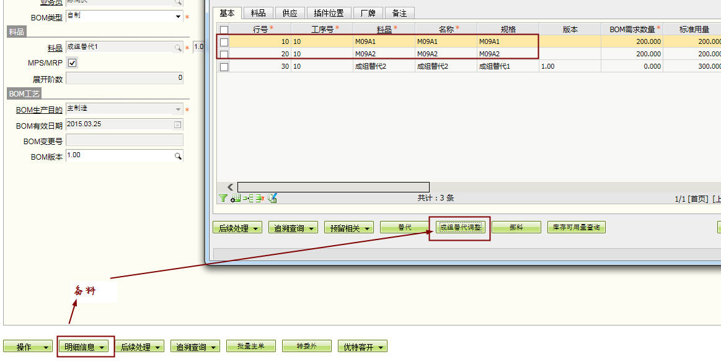Open the 明细信息 dropdown button
721x362 pixels.
(x=86, y=347)
